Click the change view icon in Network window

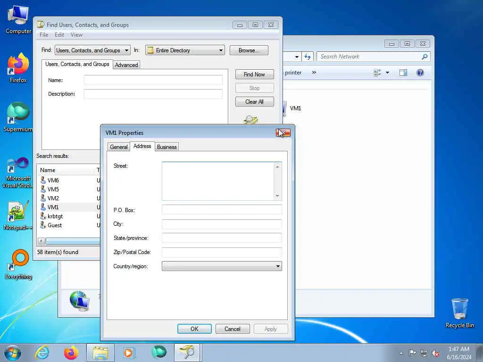pos(377,73)
